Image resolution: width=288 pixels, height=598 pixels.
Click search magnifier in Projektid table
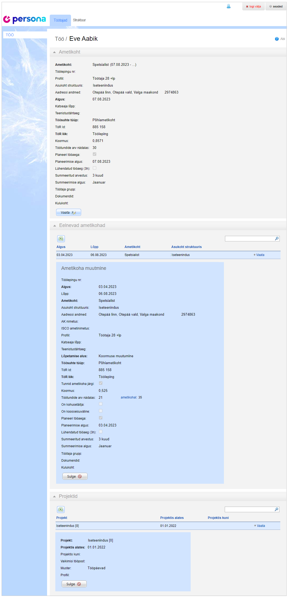click(x=277, y=509)
